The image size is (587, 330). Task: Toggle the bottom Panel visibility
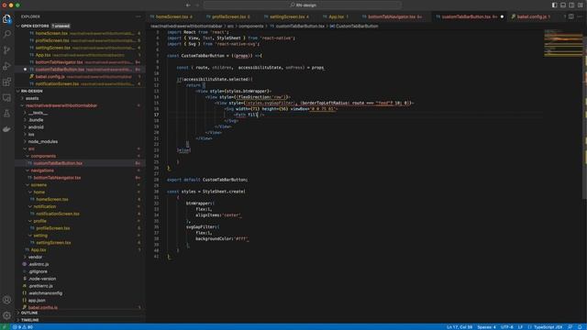click(563, 5)
